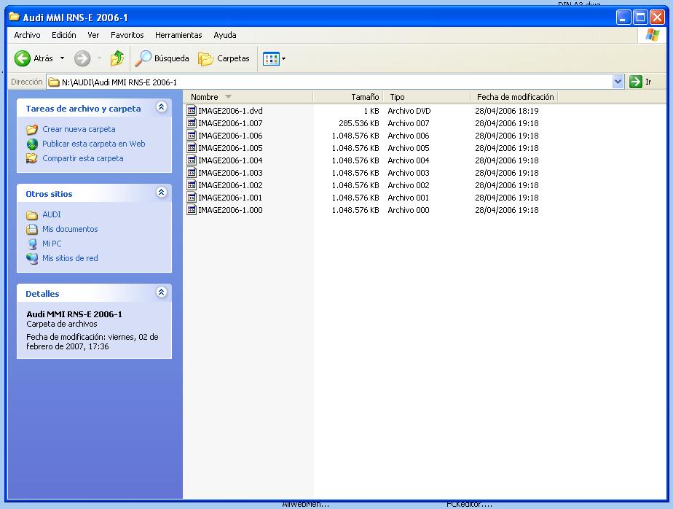Click the AUDI folder icon in Otros sitios
673x509 pixels.
32,214
